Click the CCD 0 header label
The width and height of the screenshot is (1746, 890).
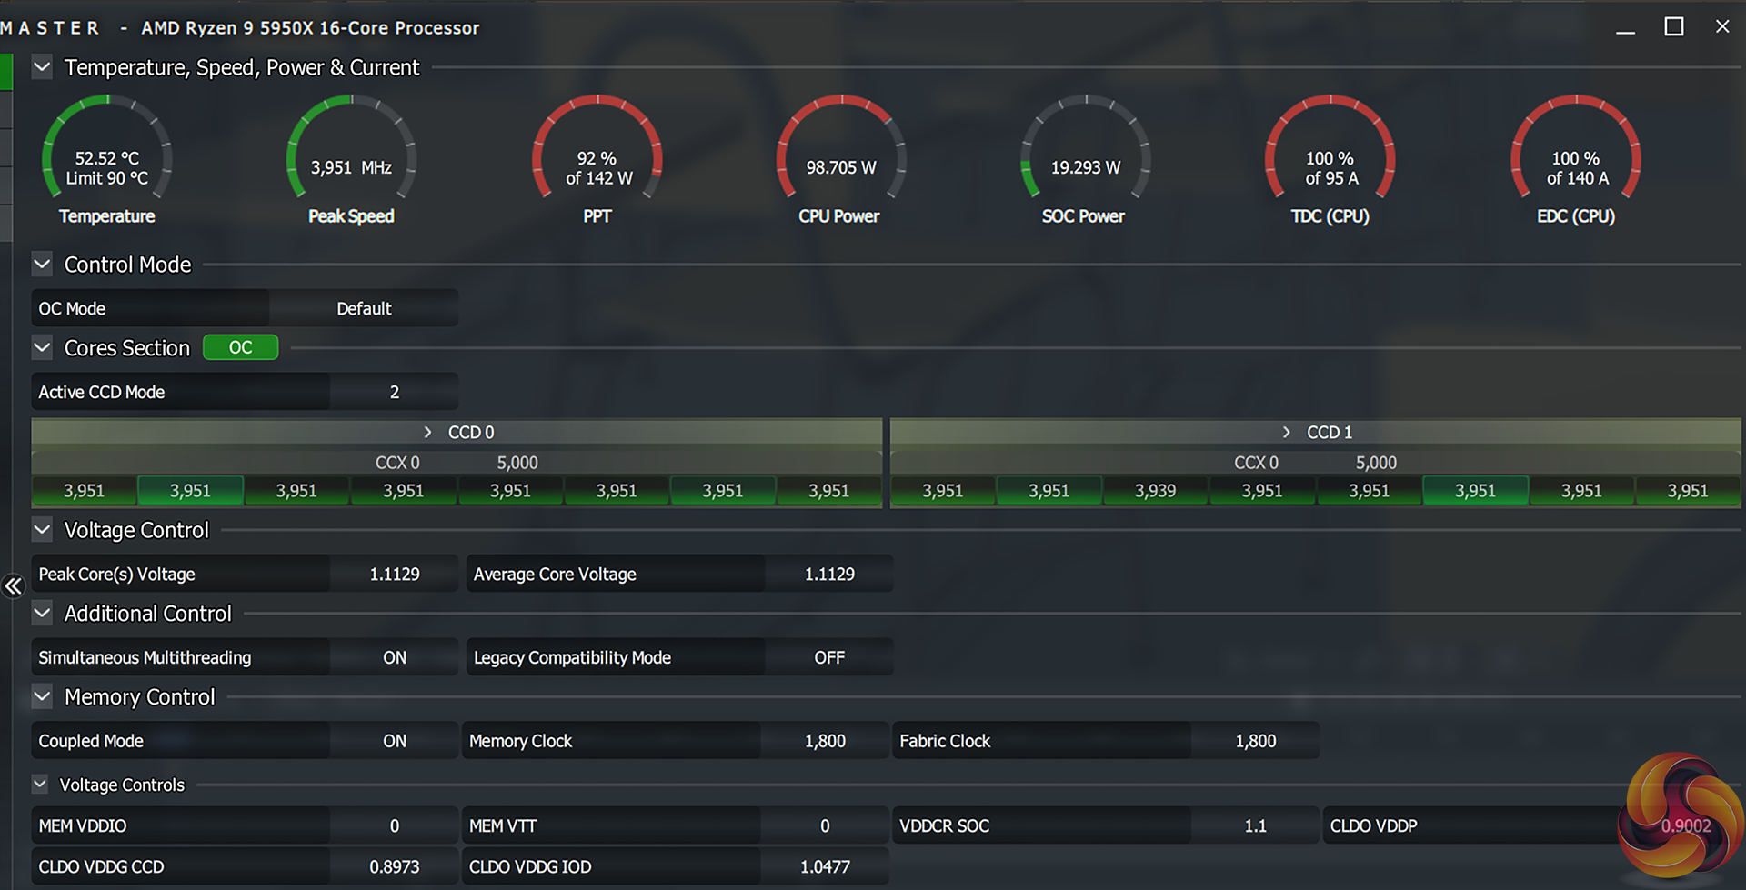(x=471, y=433)
